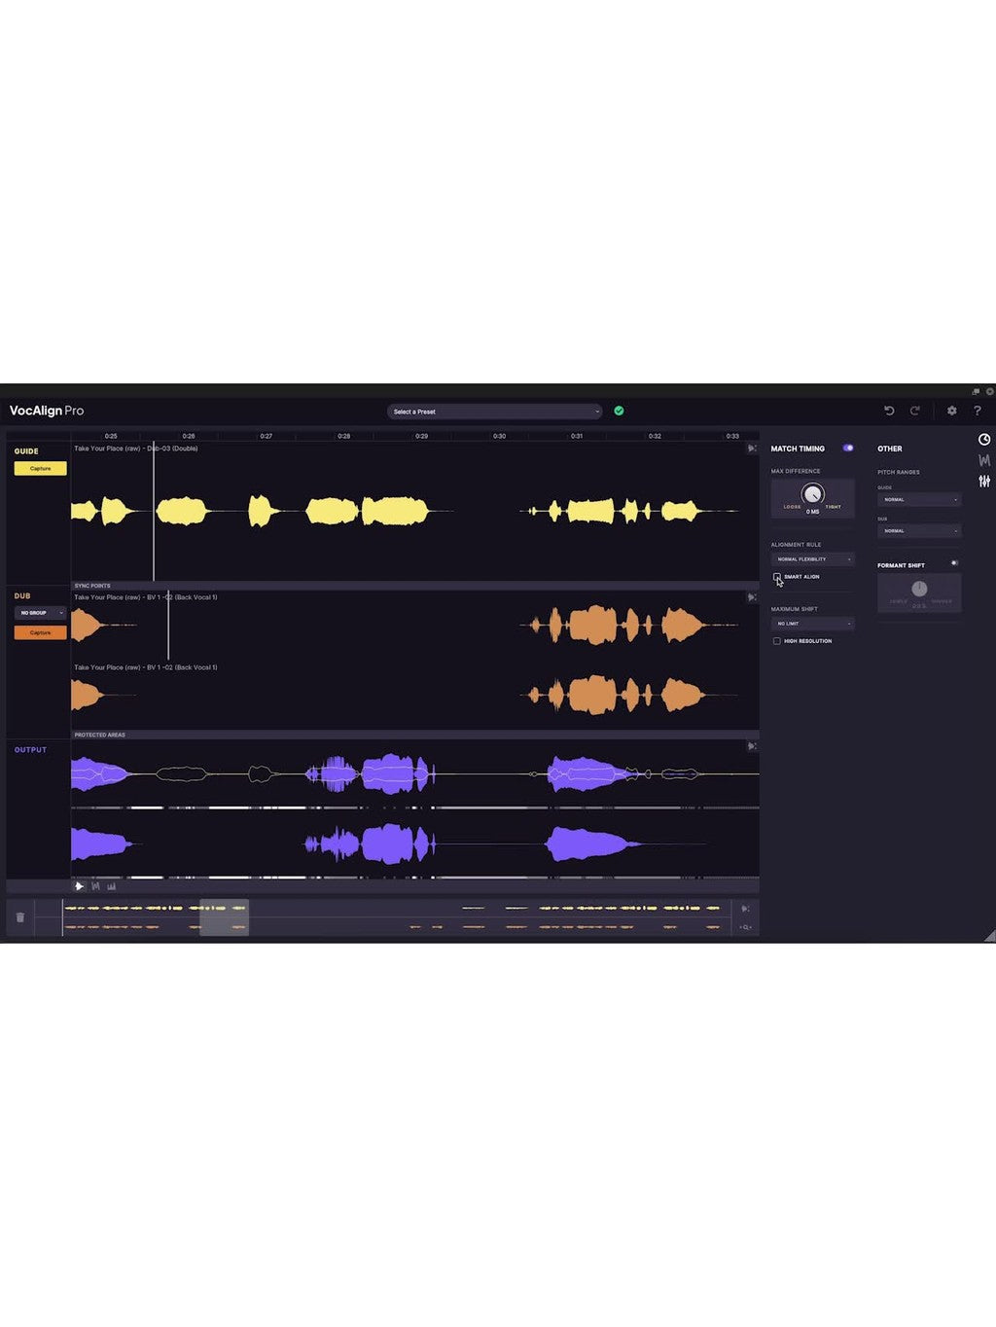This screenshot has height=1327, width=996.
Task: Open the No Group dropdown in Dub section
Action: click(x=39, y=614)
